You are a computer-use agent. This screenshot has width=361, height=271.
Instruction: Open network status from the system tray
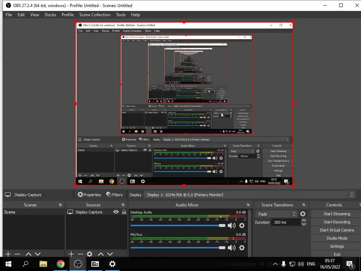click(x=292, y=264)
